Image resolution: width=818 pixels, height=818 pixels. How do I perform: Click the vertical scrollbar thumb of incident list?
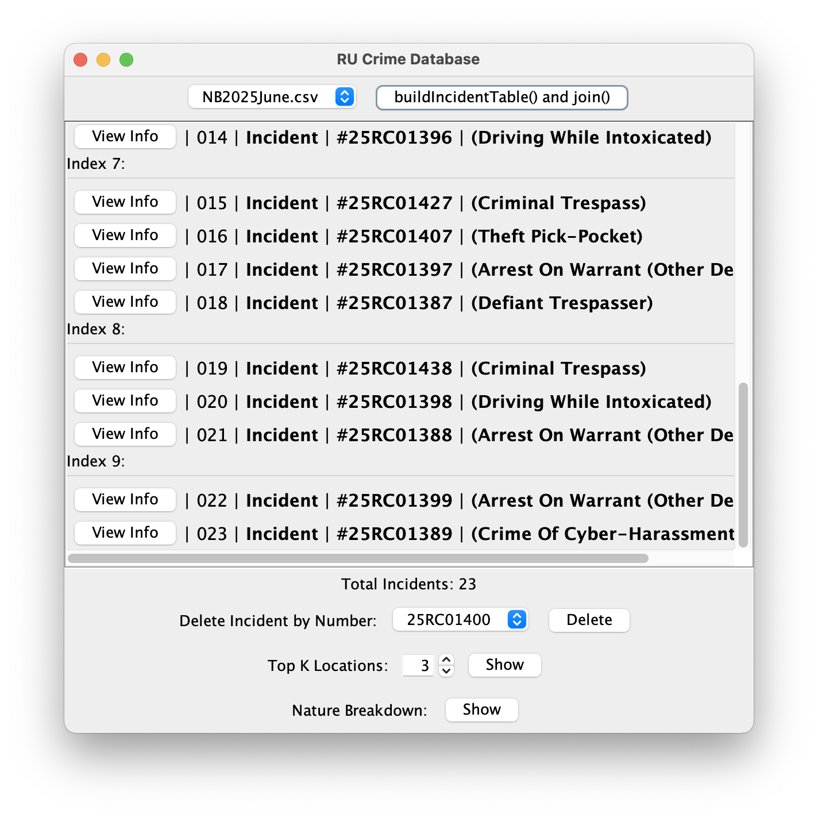point(743,464)
